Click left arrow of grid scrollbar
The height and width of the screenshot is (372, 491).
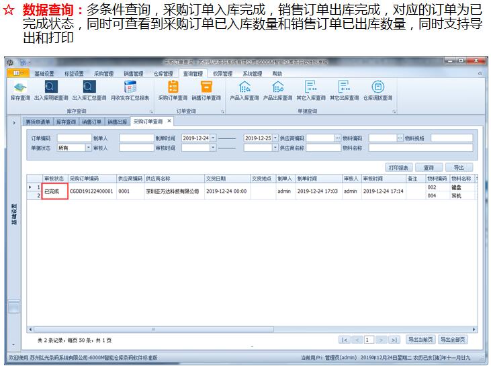[30, 330]
